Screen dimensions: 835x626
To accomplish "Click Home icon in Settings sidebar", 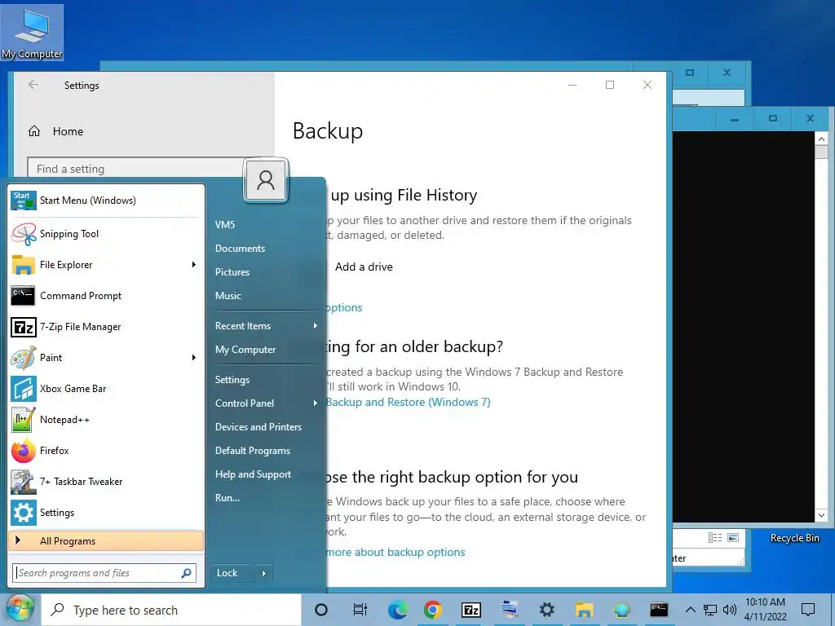I will tap(34, 131).
